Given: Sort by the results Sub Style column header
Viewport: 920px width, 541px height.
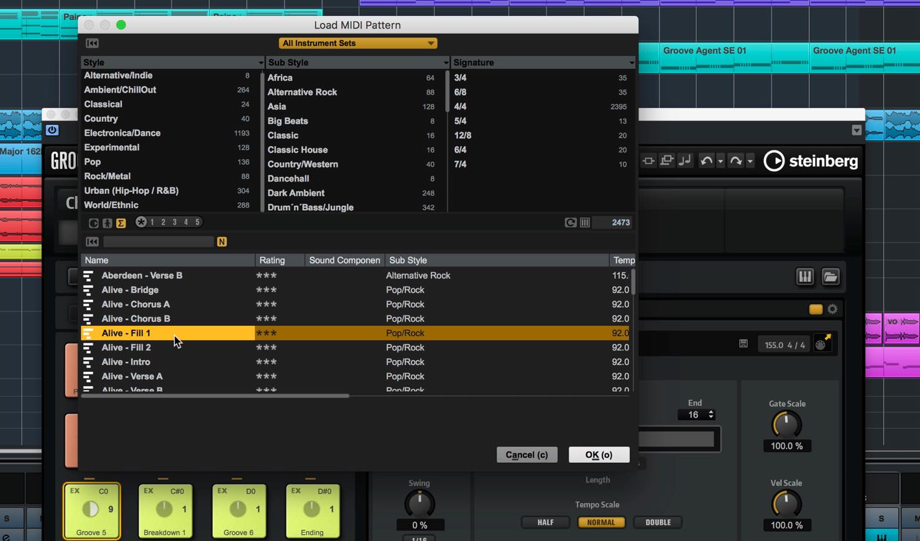Looking at the screenshot, I should tap(497, 260).
